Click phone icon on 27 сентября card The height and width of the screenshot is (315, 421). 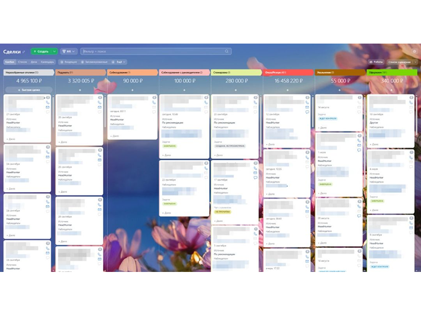click(x=48, y=102)
